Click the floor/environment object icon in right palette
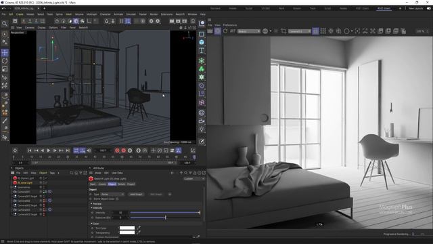The image size is (433, 244). coord(202,113)
